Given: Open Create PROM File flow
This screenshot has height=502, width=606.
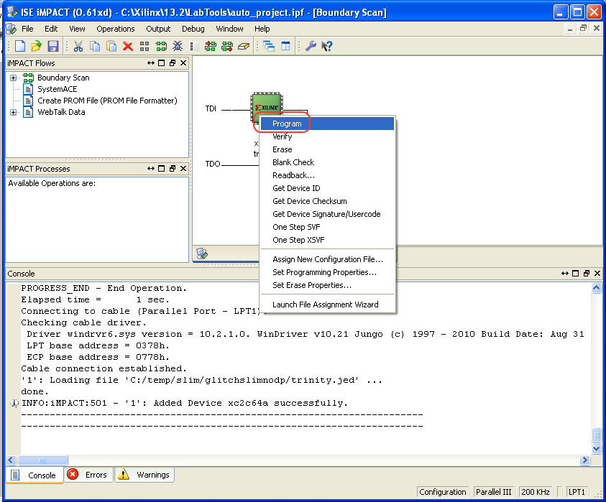Looking at the screenshot, I should pyautogui.click(x=107, y=101).
